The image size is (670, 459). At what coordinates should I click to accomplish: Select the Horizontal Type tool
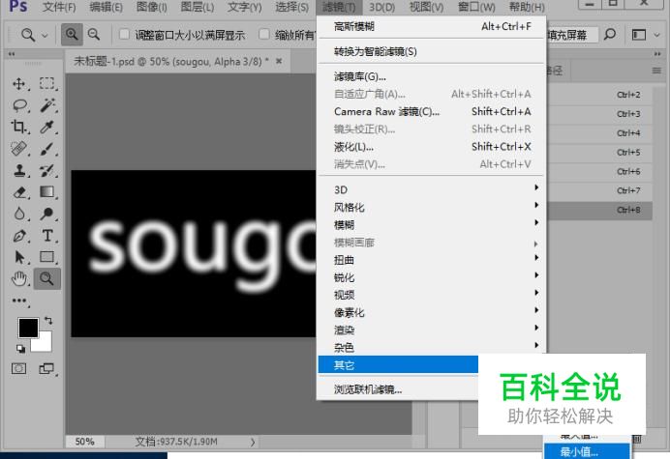(47, 236)
